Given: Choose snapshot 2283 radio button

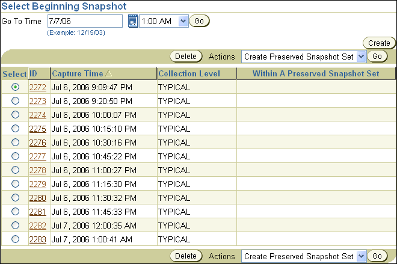Looking at the screenshot, I should (x=15, y=239).
